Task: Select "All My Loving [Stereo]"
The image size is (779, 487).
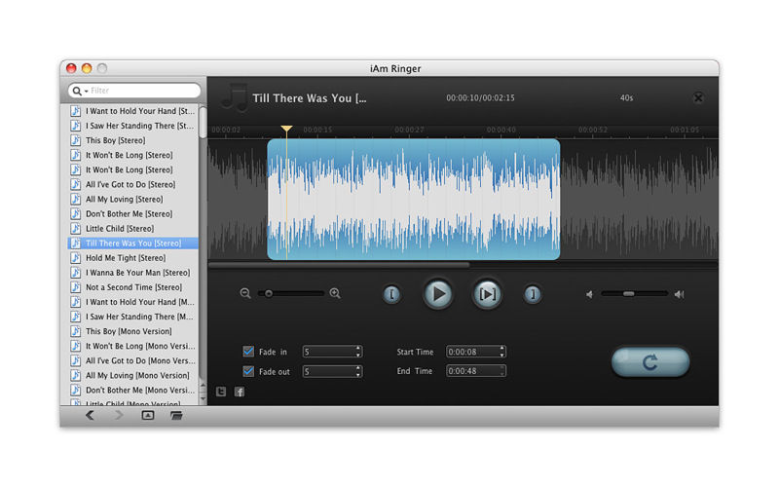Action: coord(132,199)
